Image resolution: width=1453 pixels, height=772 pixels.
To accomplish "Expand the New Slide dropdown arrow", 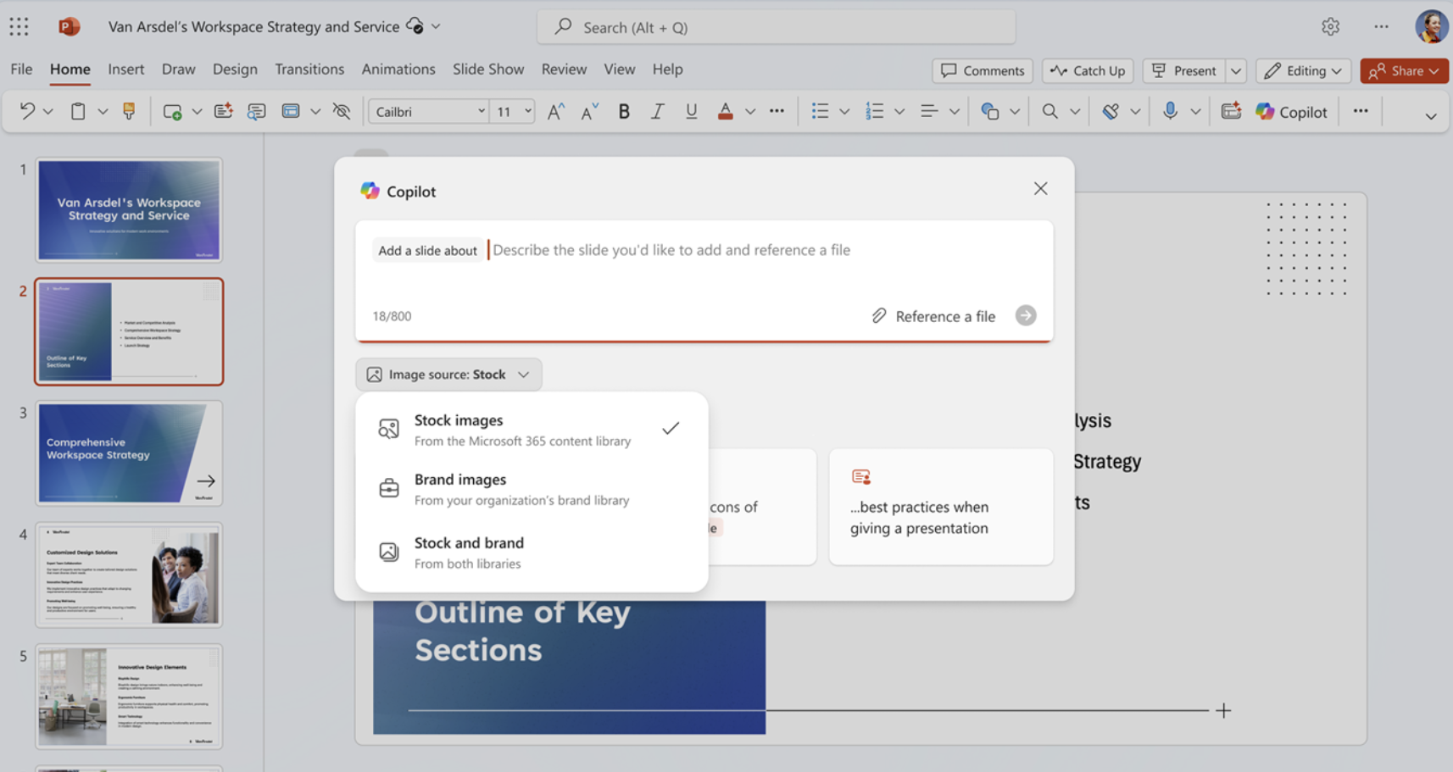I will (197, 111).
